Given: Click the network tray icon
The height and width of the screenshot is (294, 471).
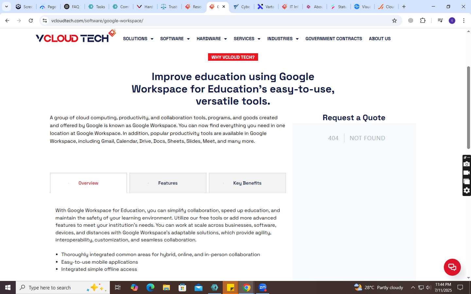Looking at the screenshot, I should tap(421, 287).
